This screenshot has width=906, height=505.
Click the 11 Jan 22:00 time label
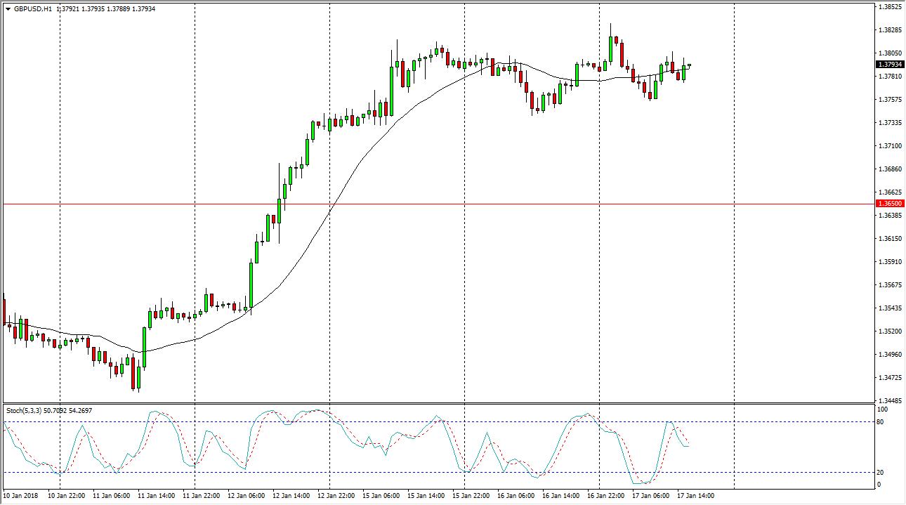click(x=200, y=496)
